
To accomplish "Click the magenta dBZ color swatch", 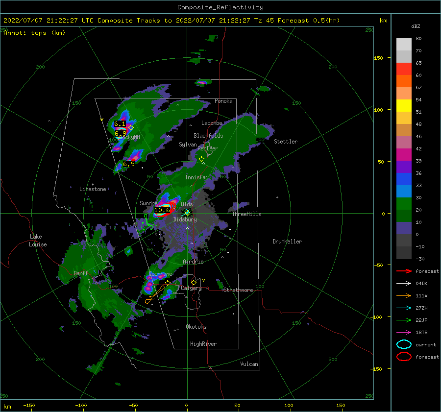I will coord(404,154).
